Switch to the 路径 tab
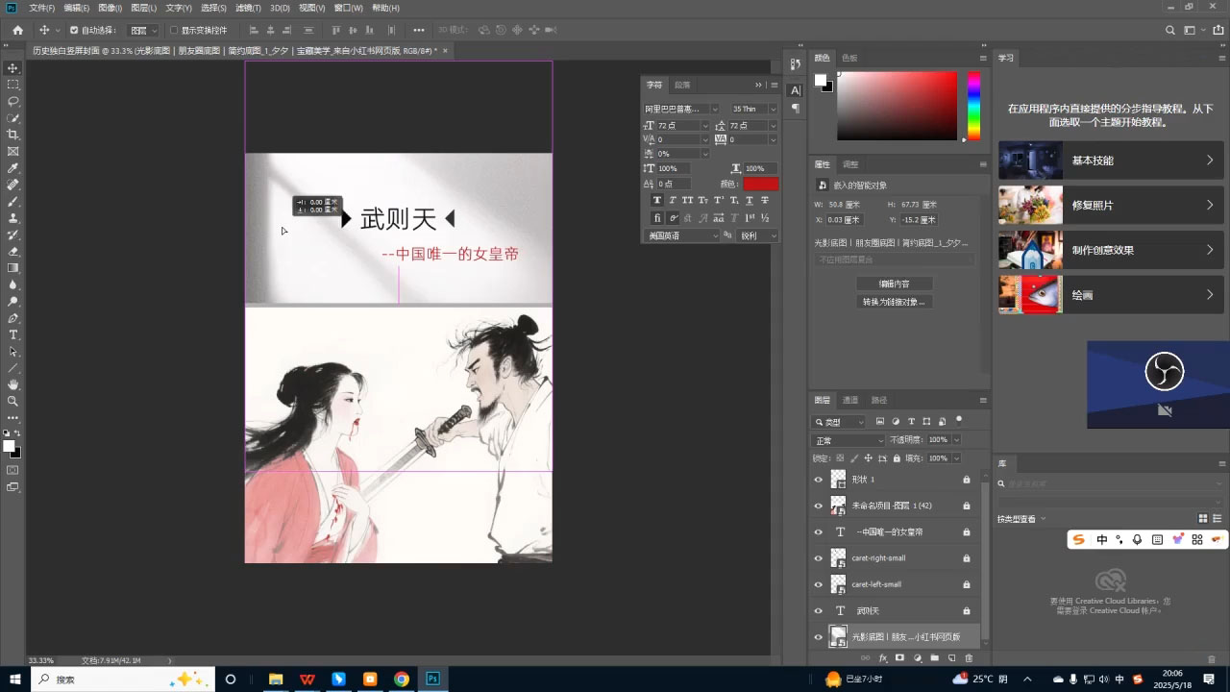Screen dimensions: 1230x692 (x=879, y=400)
